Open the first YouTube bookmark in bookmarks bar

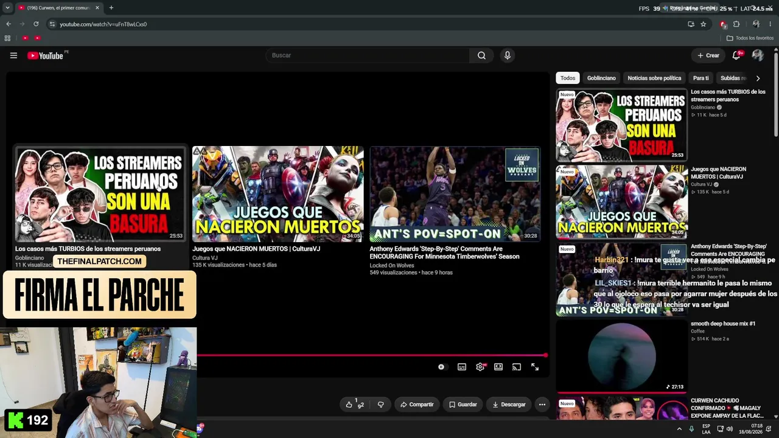[x=25, y=38]
